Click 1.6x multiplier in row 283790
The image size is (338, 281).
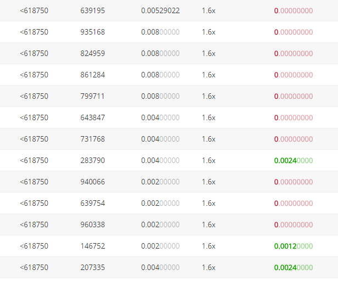[208, 160]
